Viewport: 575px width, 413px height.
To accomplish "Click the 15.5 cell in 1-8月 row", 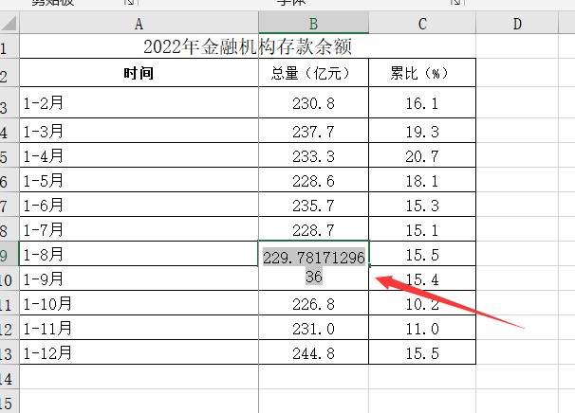I will tap(422, 254).
